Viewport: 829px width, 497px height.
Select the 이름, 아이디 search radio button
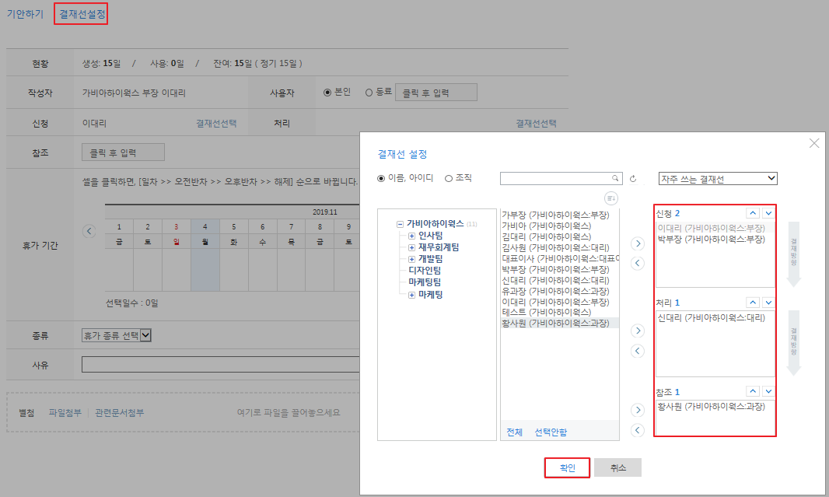point(381,178)
